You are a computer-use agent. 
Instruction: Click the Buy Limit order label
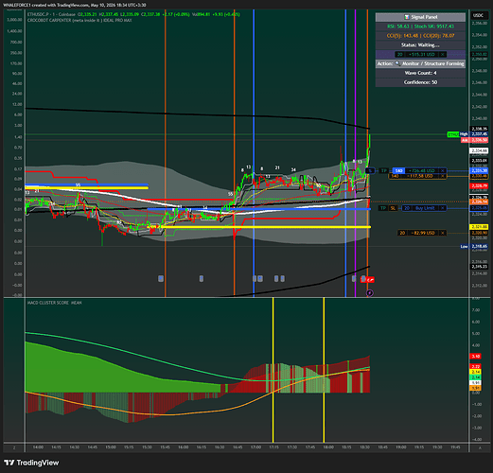(424, 208)
